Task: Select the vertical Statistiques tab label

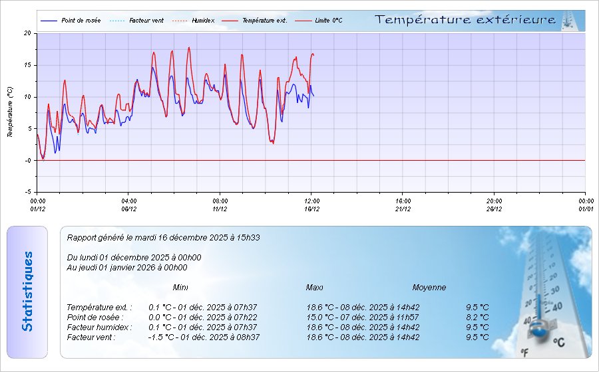Action: (x=27, y=292)
